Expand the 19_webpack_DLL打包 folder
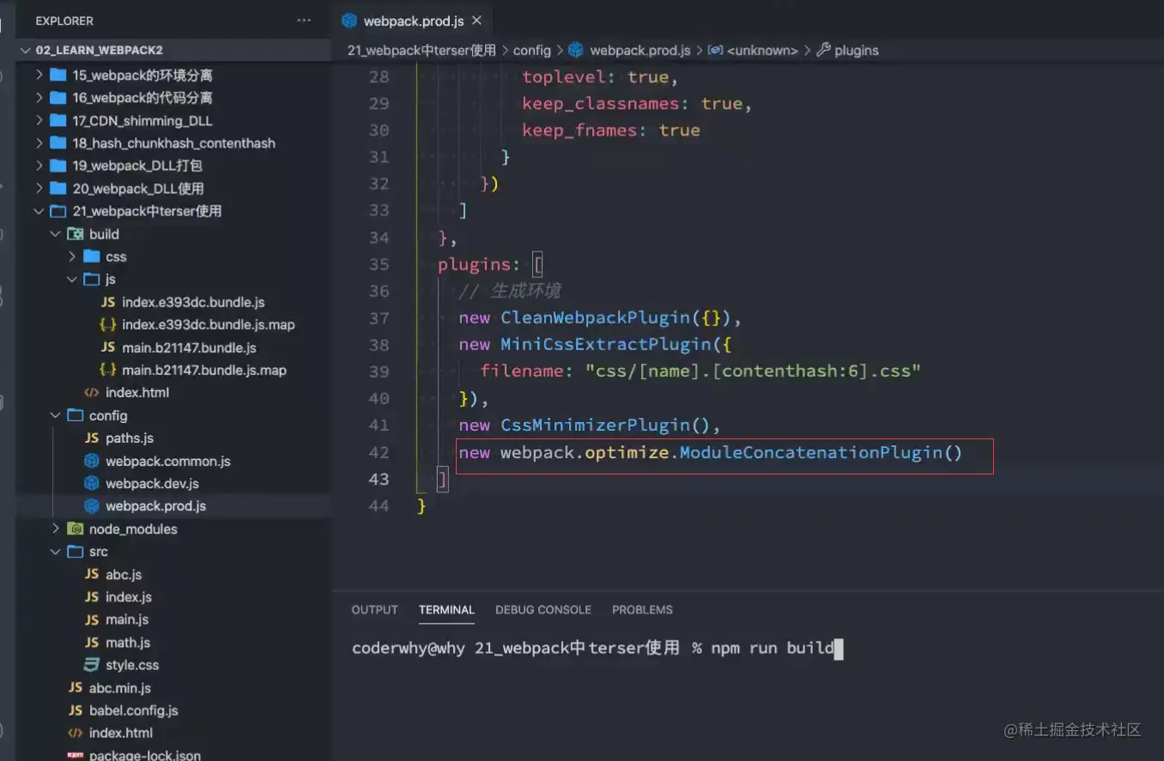This screenshot has height=761, width=1164. 39,166
